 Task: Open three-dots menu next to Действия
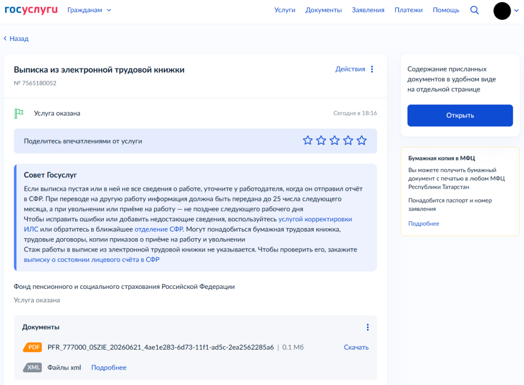pyautogui.click(x=372, y=69)
